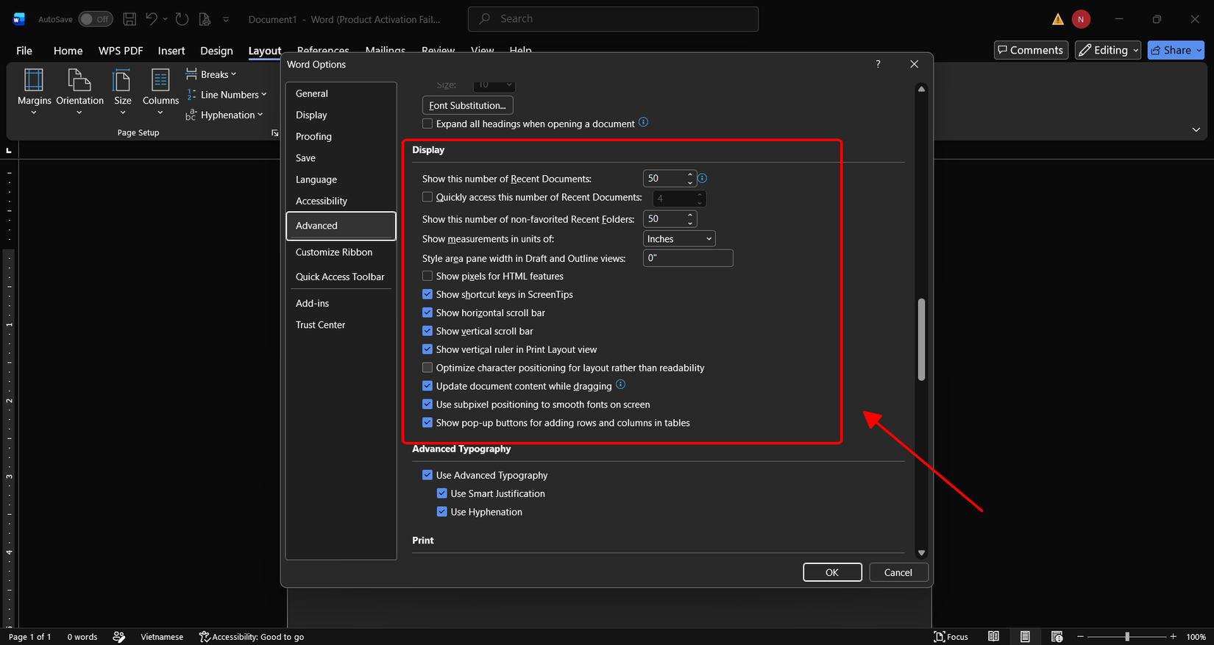Viewport: 1214px width, 645px height.
Task: Uncheck Show shortcut keys in ScreenTips
Action: [x=427, y=294]
